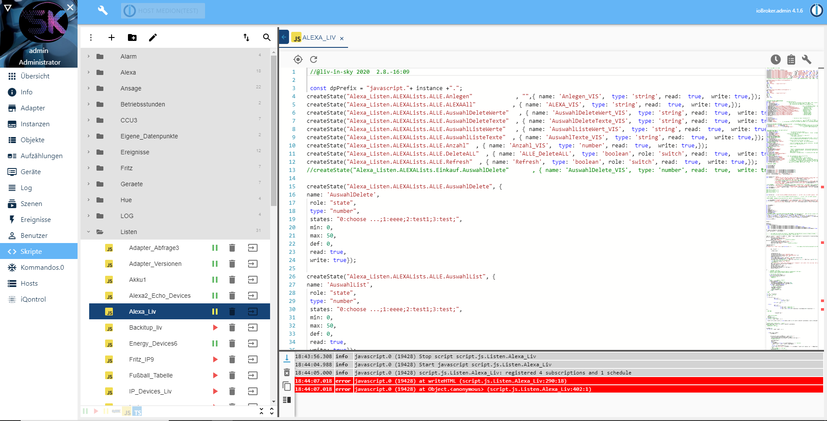The image size is (827, 421).
Task: Open Benutzer in sidebar
Action: point(39,235)
